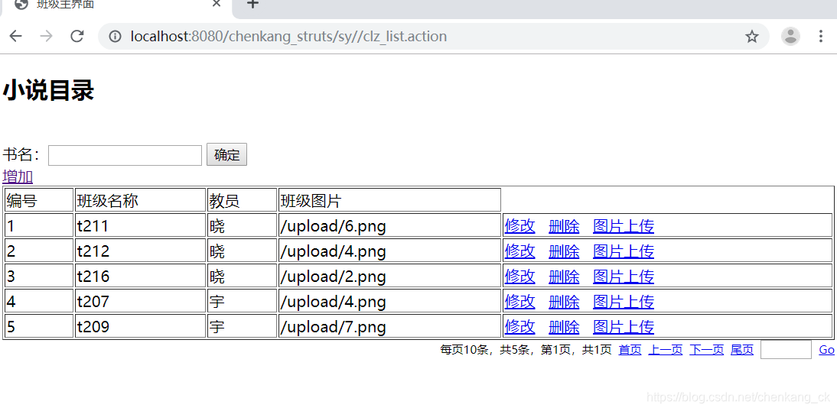Go back with the browser back arrow
The width and height of the screenshot is (837, 411).
tap(16, 36)
